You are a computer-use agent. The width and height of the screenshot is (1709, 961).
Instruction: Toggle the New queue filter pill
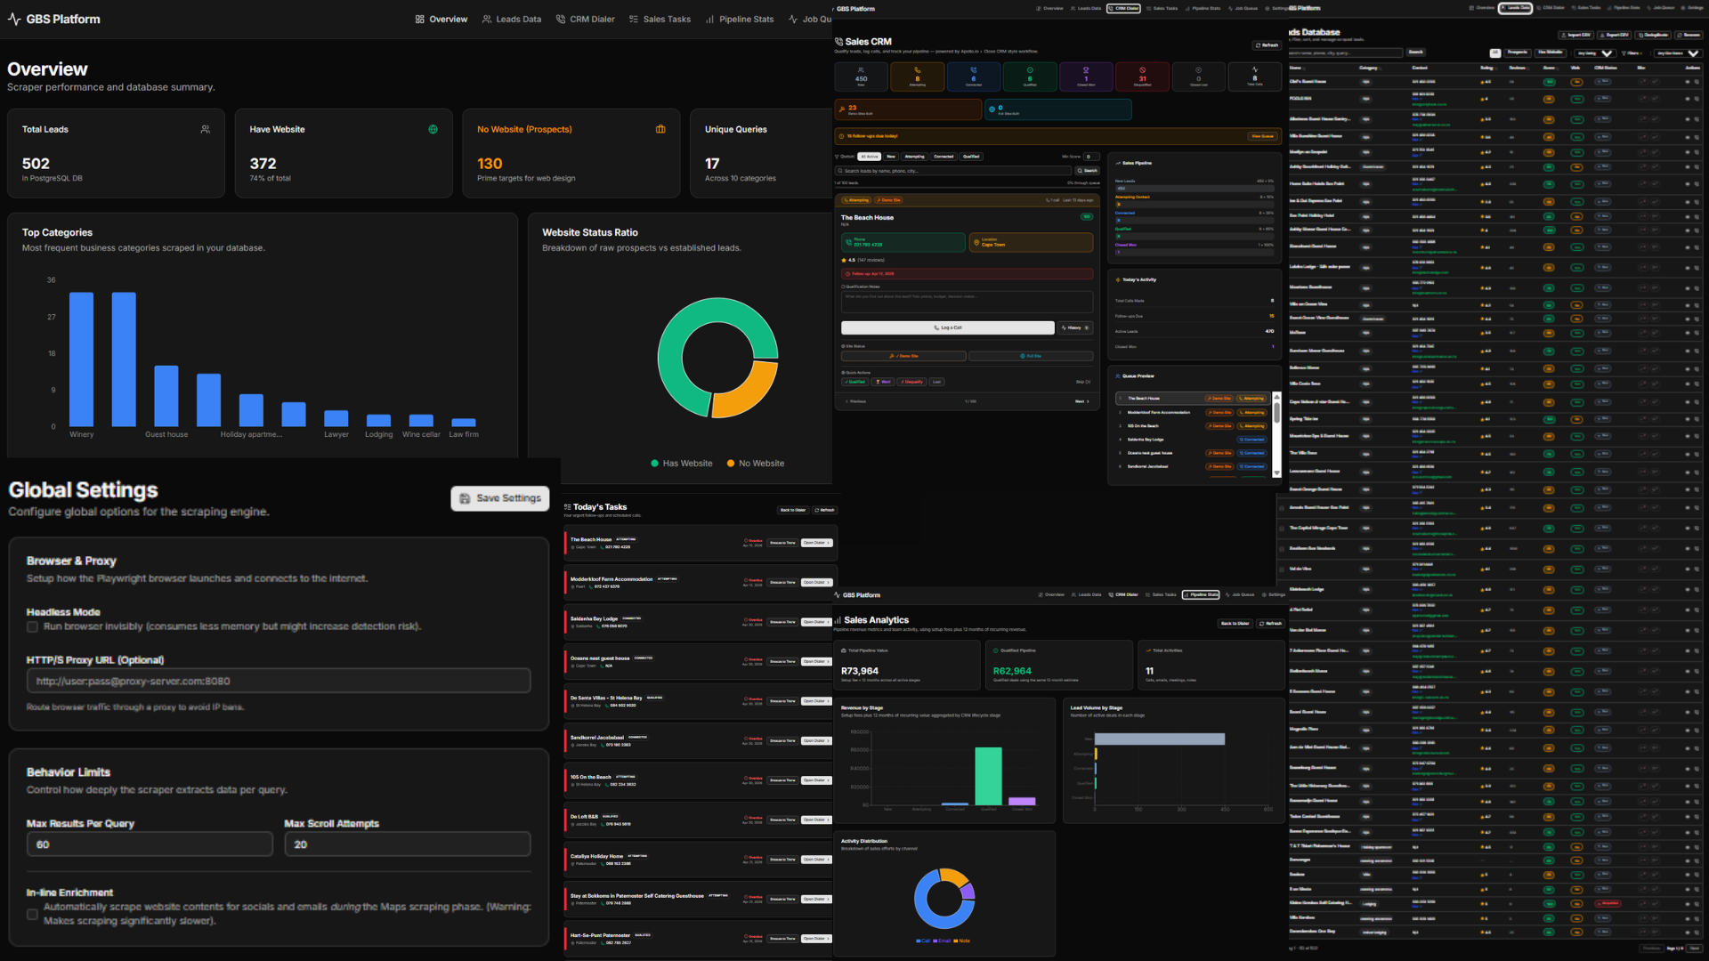891,157
